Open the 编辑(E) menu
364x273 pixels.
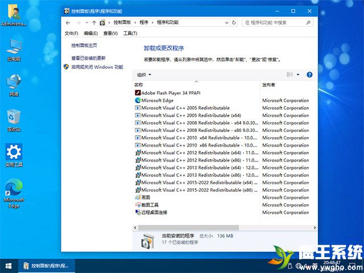[90, 34]
